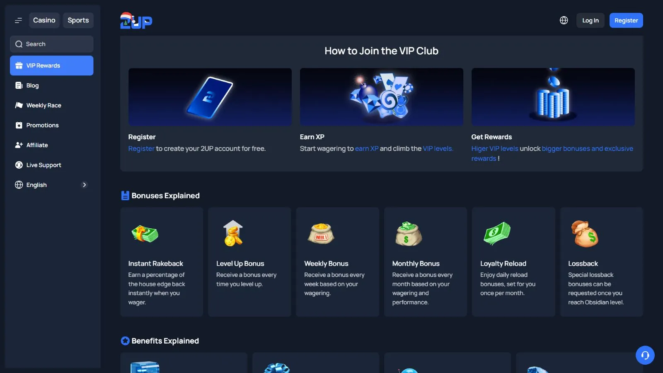Click the Log In button

click(x=590, y=20)
